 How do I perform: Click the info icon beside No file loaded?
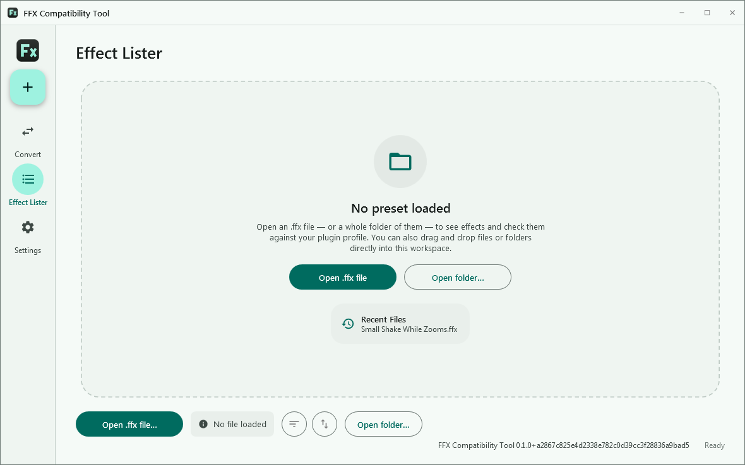[203, 424]
